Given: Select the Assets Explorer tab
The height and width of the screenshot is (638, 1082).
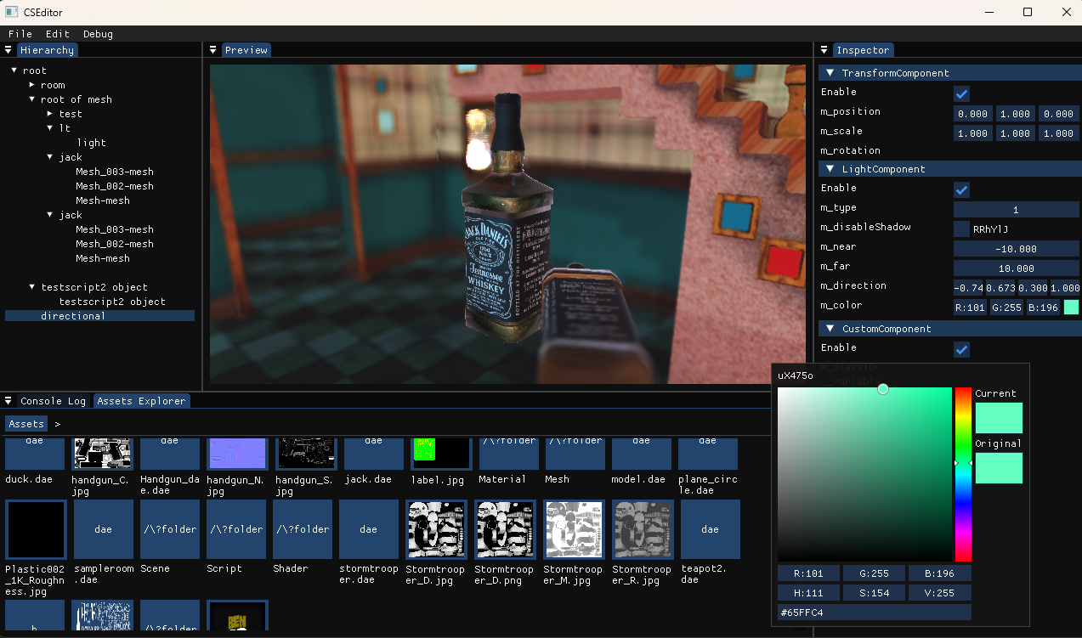Looking at the screenshot, I should (140, 401).
